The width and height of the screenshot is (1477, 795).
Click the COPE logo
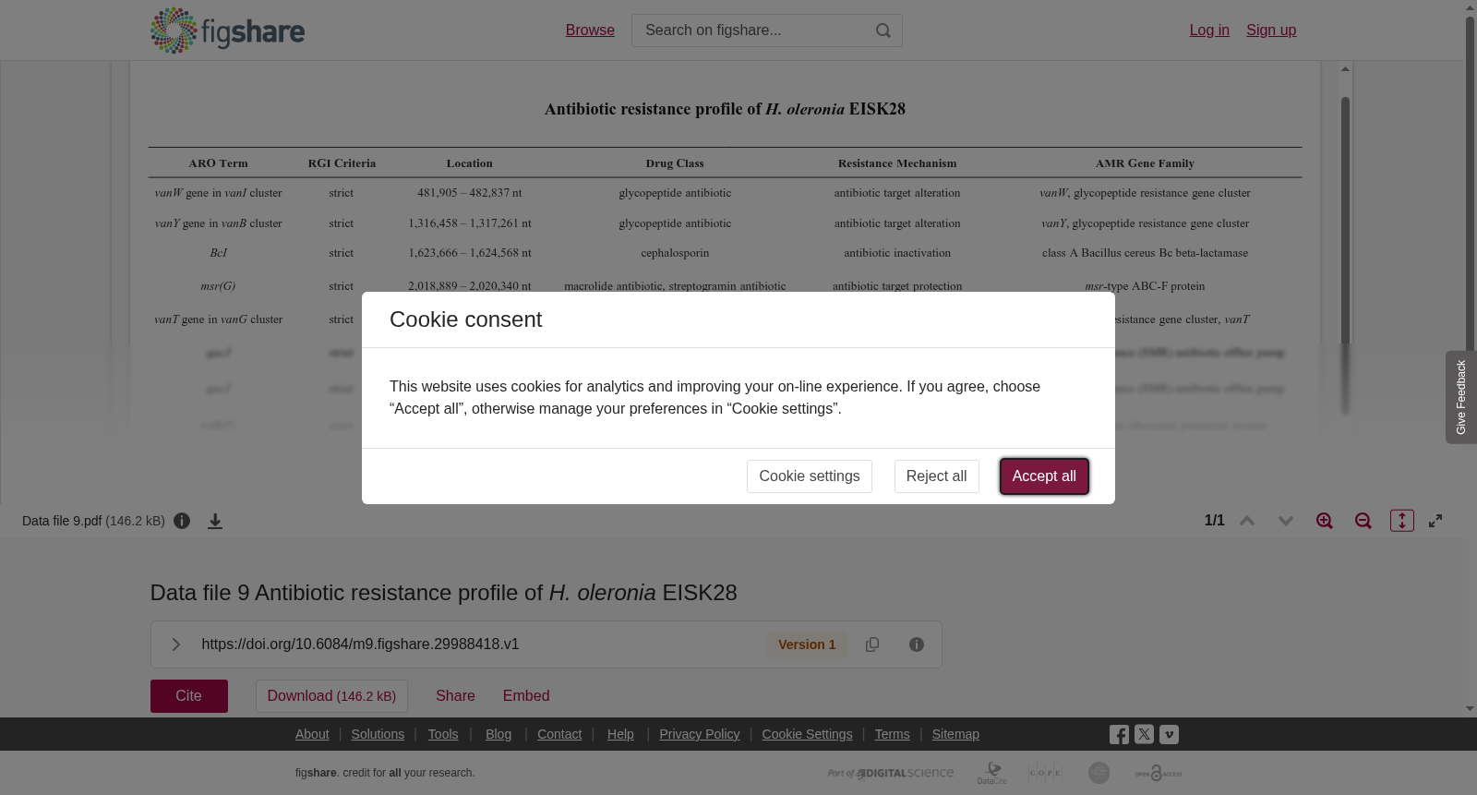tap(1045, 773)
